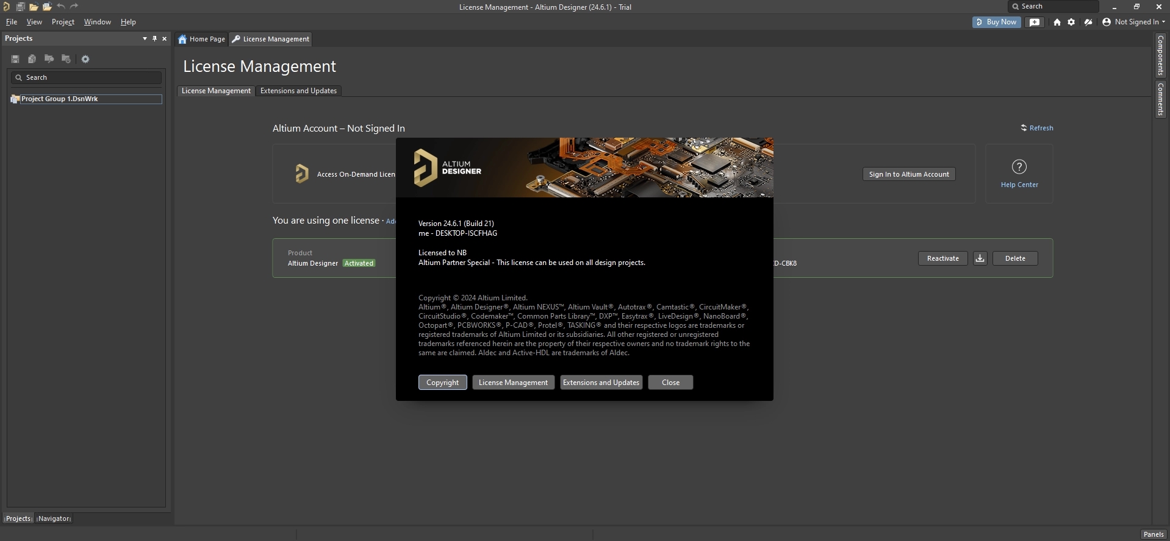Open the home icon in top-right toolbar
Viewport: 1170px width, 541px height.
[1057, 22]
